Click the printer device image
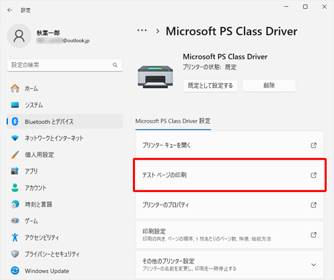 tap(155, 77)
